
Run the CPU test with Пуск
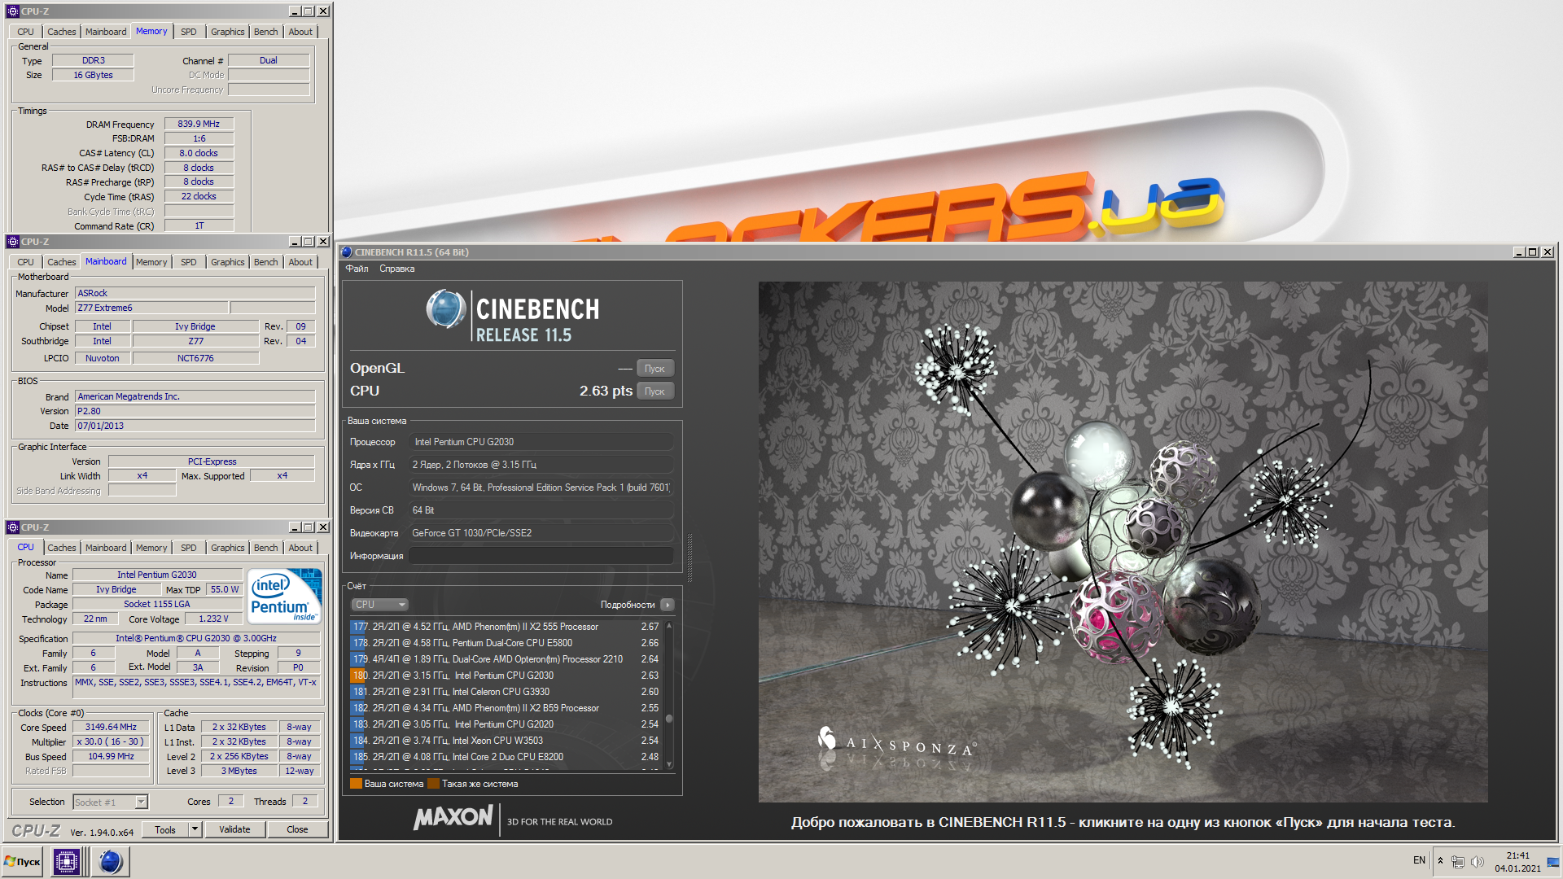point(655,391)
